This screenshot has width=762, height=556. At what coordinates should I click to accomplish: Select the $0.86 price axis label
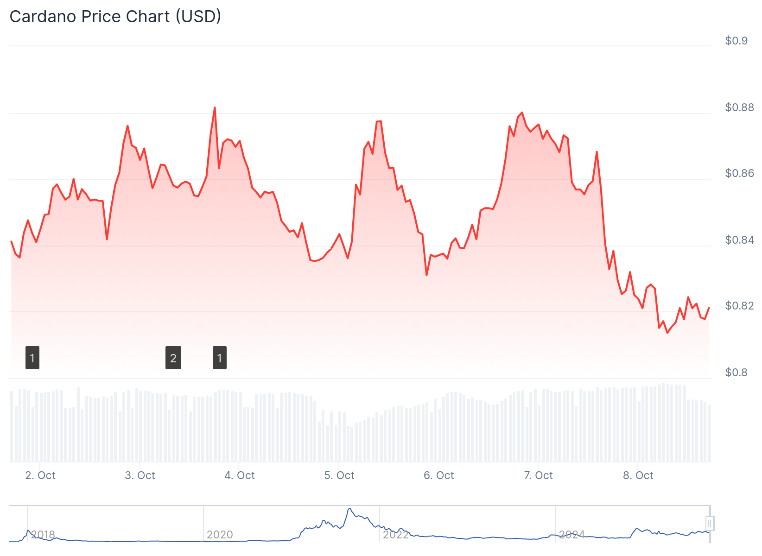pyautogui.click(x=740, y=173)
